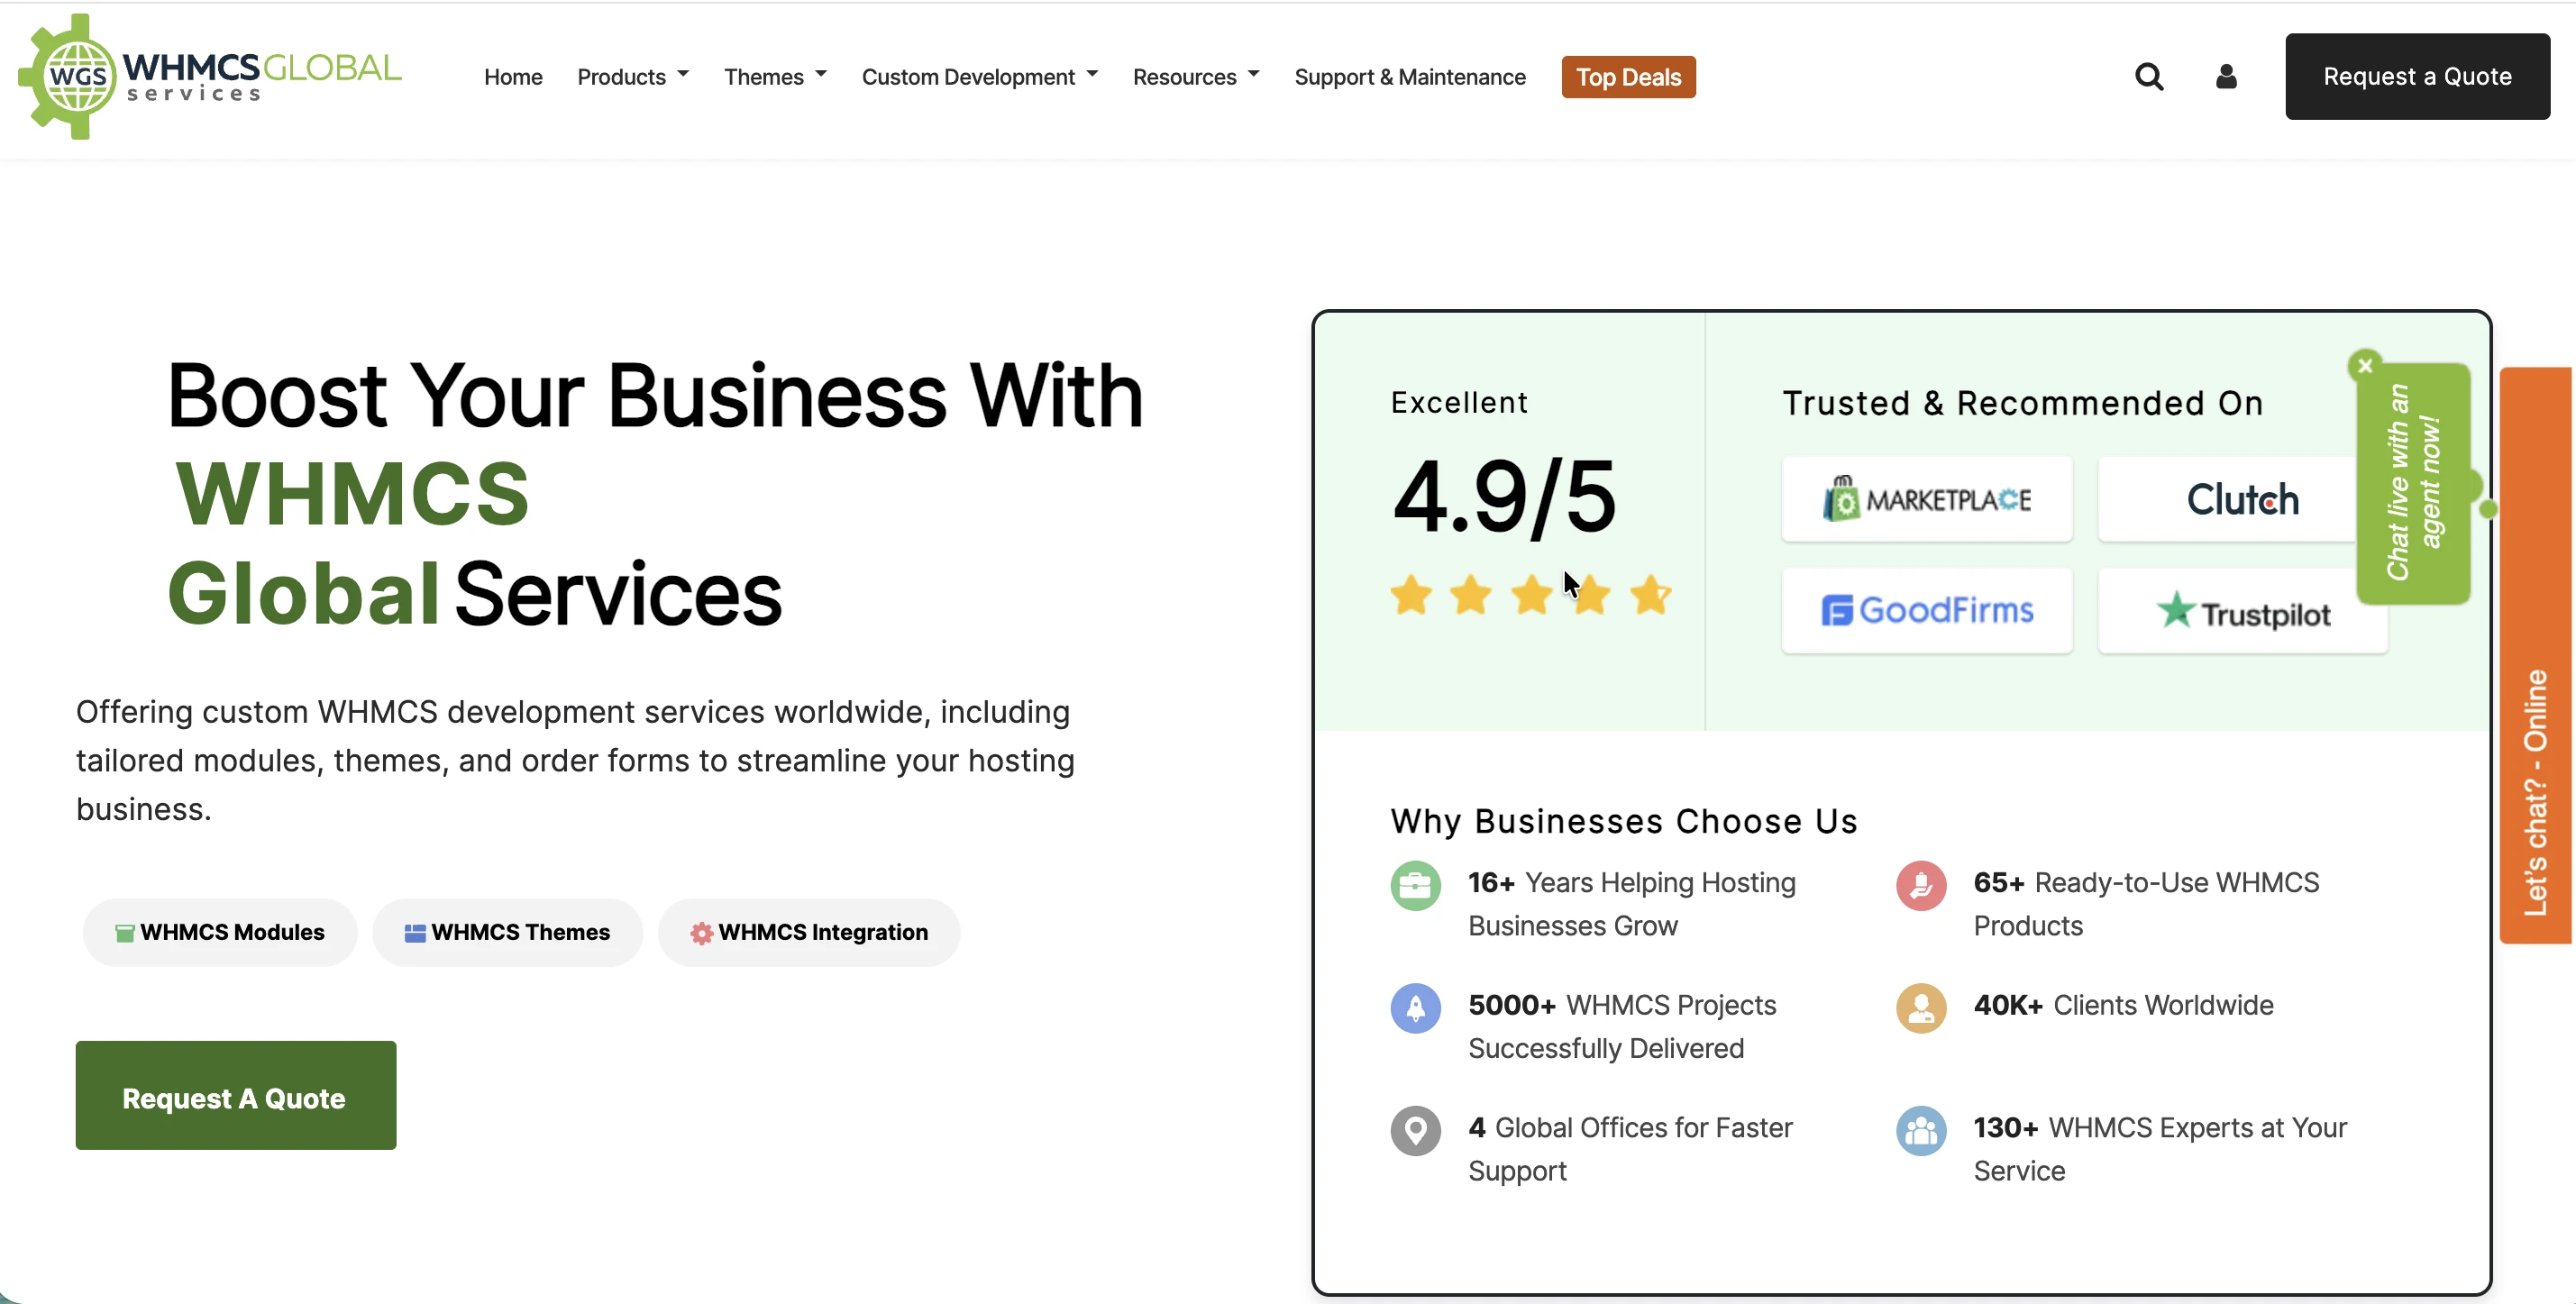Click the map pin Global Offices icon
Viewport: 2576px width, 1304px height.
1415,1130
